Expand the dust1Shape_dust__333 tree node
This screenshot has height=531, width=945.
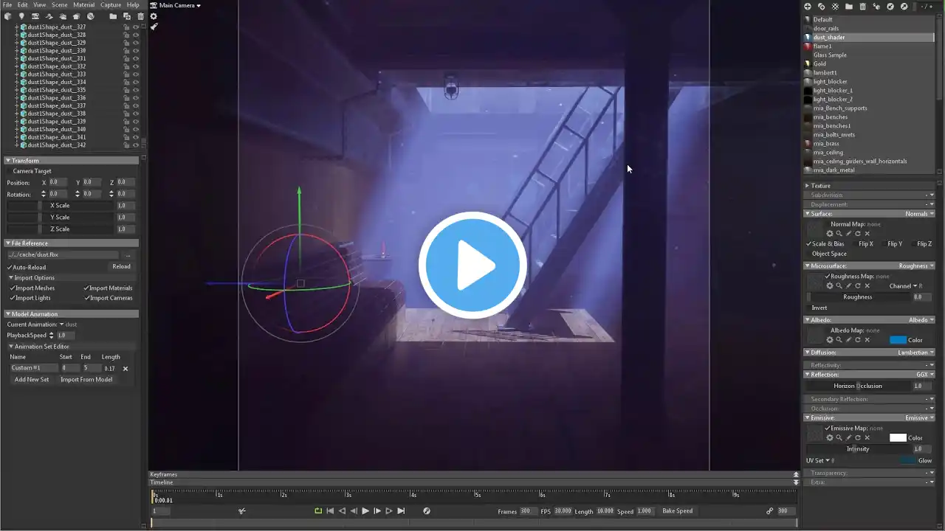point(17,74)
